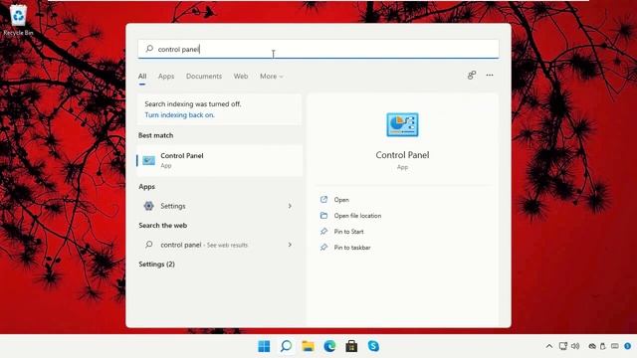The height and width of the screenshot is (358, 637).
Task: Open File Explorer from the taskbar
Action: (x=308, y=346)
